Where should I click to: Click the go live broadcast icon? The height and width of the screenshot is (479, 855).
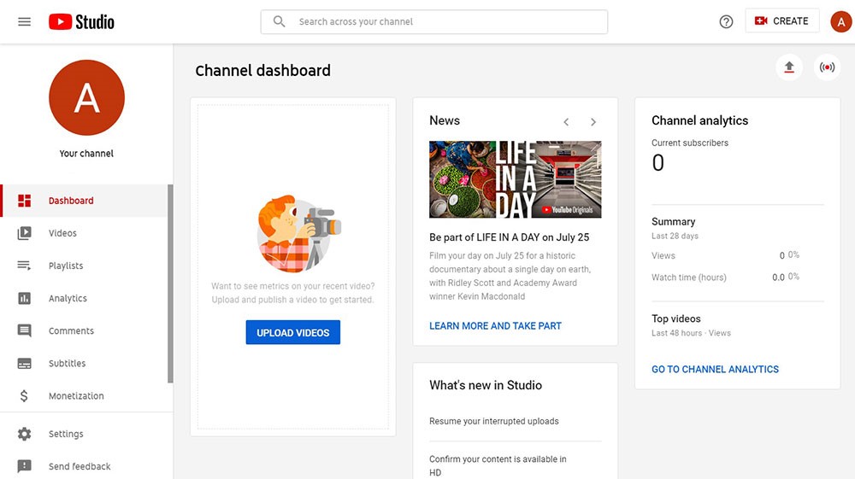pyautogui.click(x=827, y=67)
